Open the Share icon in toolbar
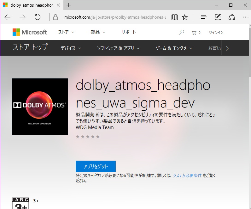The image size is (251, 209). point(232,17)
